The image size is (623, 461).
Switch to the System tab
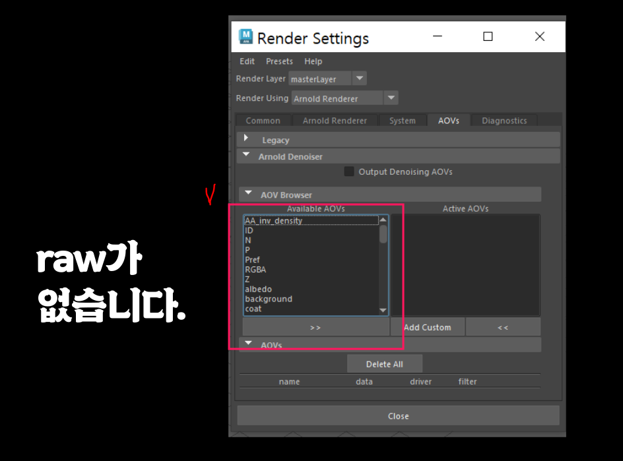point(403,121)
